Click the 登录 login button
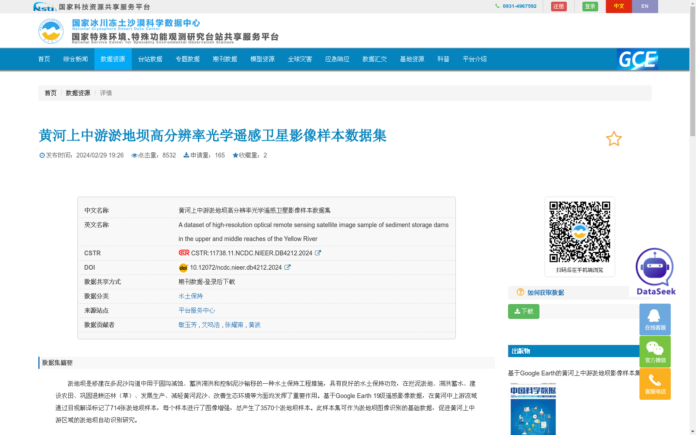Screen dimensions: 696x435 pyautogui.click(x=590, y=7)
